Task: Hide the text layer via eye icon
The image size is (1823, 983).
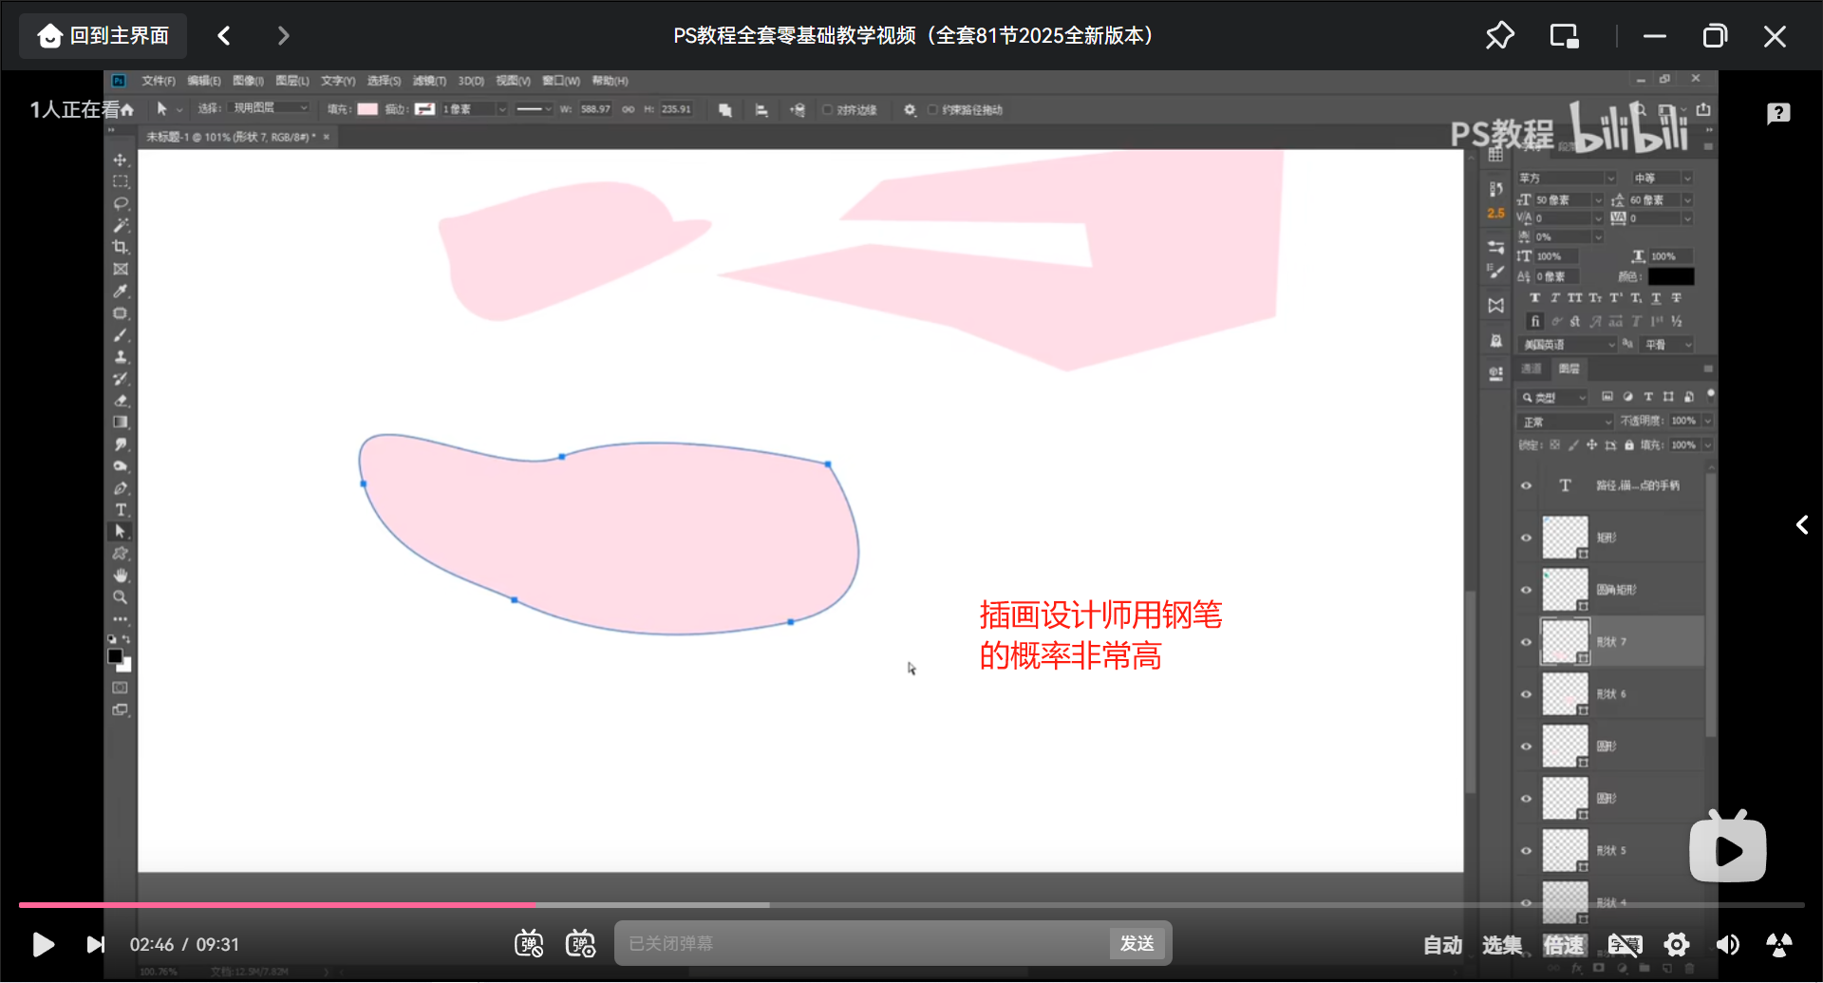Action: coord(1527,485)
